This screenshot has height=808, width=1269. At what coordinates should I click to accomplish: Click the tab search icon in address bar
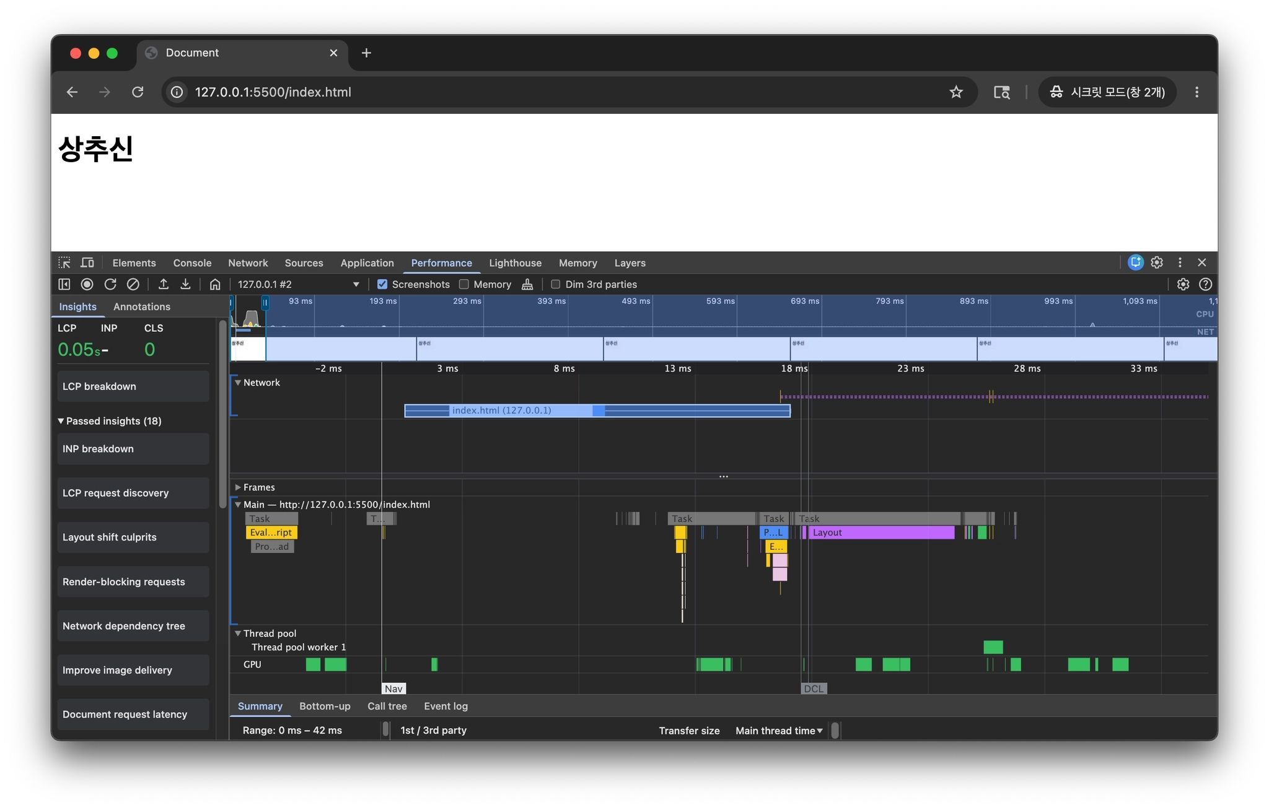click(x=1001, y=92)
